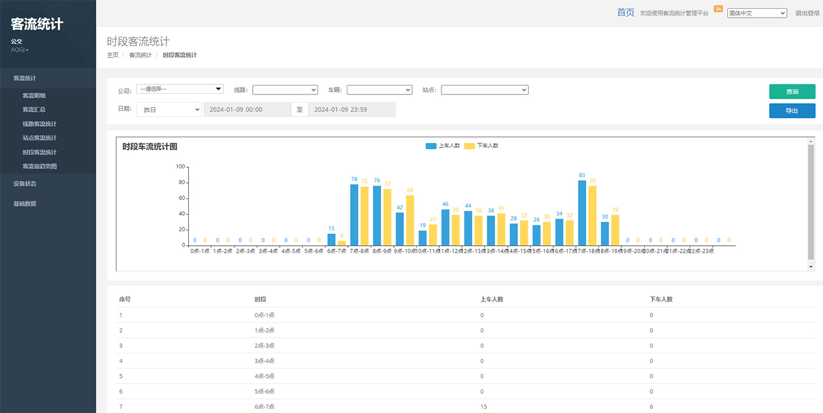823x413 pixels.
Task: Open the 车辆 vehicle dropdown
Action: (379, 90)
